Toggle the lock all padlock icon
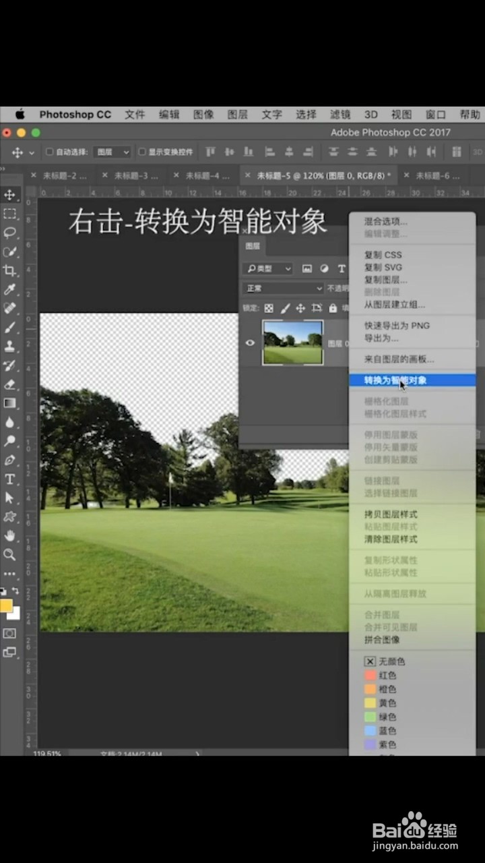Image resolution: width=485 pixels, height=863 pixels. (332, 308)
